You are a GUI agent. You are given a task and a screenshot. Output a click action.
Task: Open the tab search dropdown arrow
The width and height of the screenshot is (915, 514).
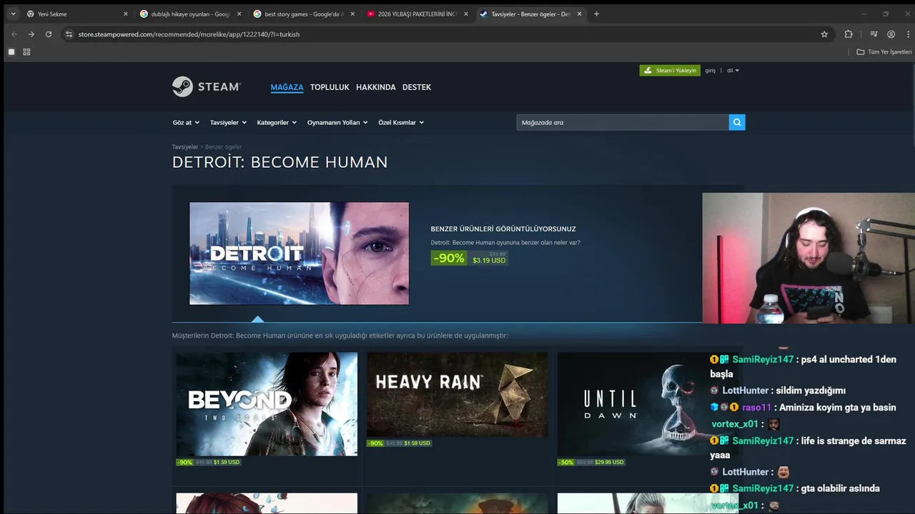click(x=13, y=14)
